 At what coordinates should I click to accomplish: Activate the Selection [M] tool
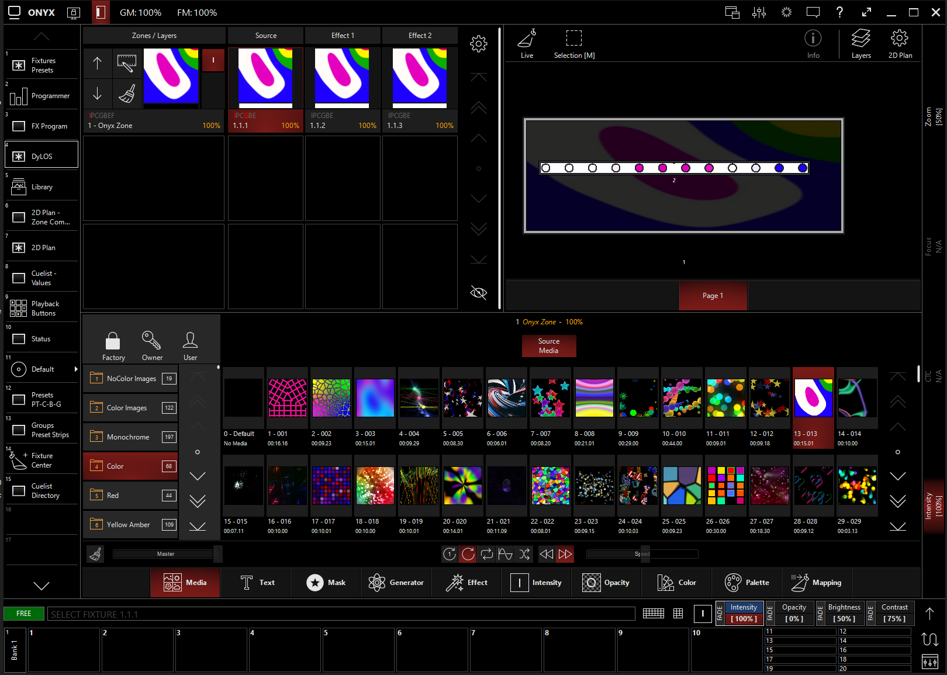pyautogui.click(x=574, y=43)
